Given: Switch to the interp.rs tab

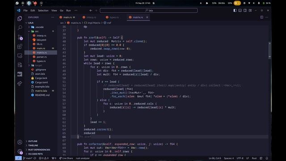Looking at the screenshot, I should point(89,17).
